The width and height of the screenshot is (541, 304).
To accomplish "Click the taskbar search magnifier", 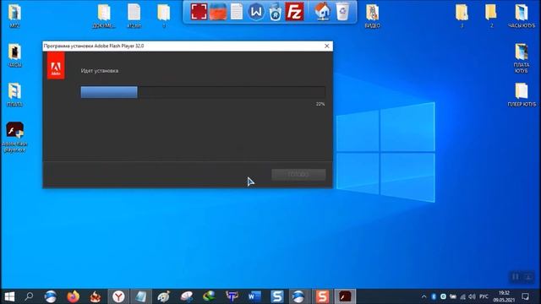I will (x=29, y=296).
